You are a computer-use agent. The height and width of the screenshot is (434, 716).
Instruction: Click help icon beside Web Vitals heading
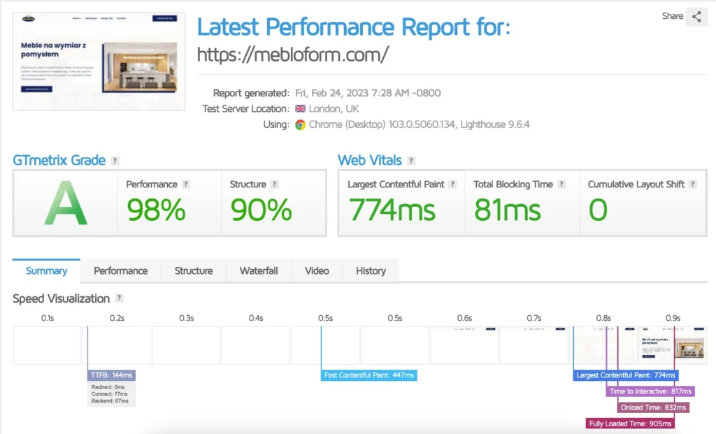coord(411,161)
